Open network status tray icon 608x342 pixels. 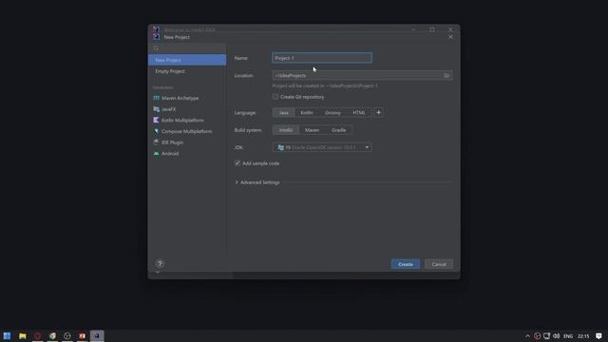pyautogui.click(x=547, y=336)
